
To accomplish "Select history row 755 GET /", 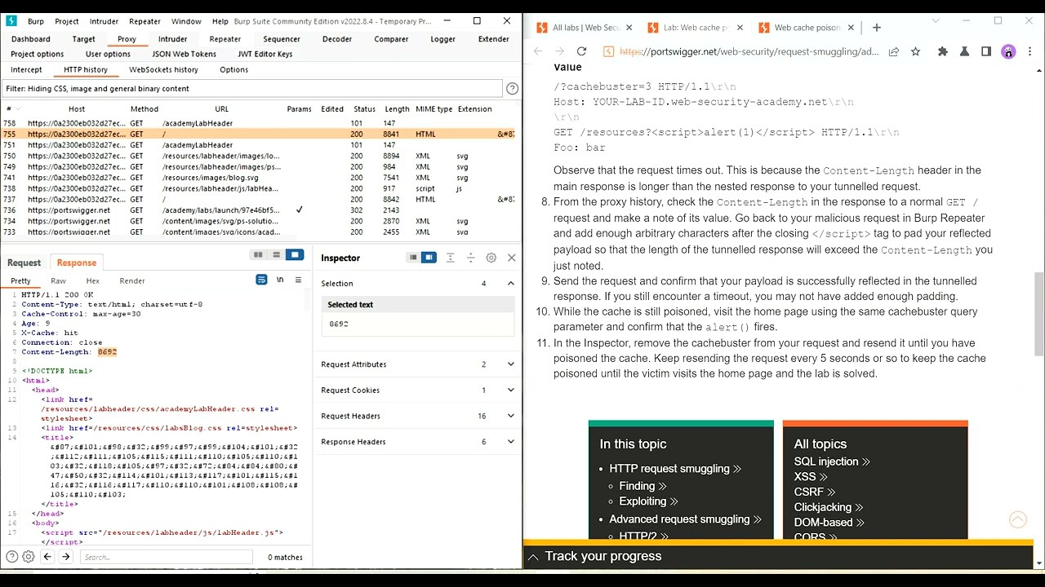I will tap(260, 134).
